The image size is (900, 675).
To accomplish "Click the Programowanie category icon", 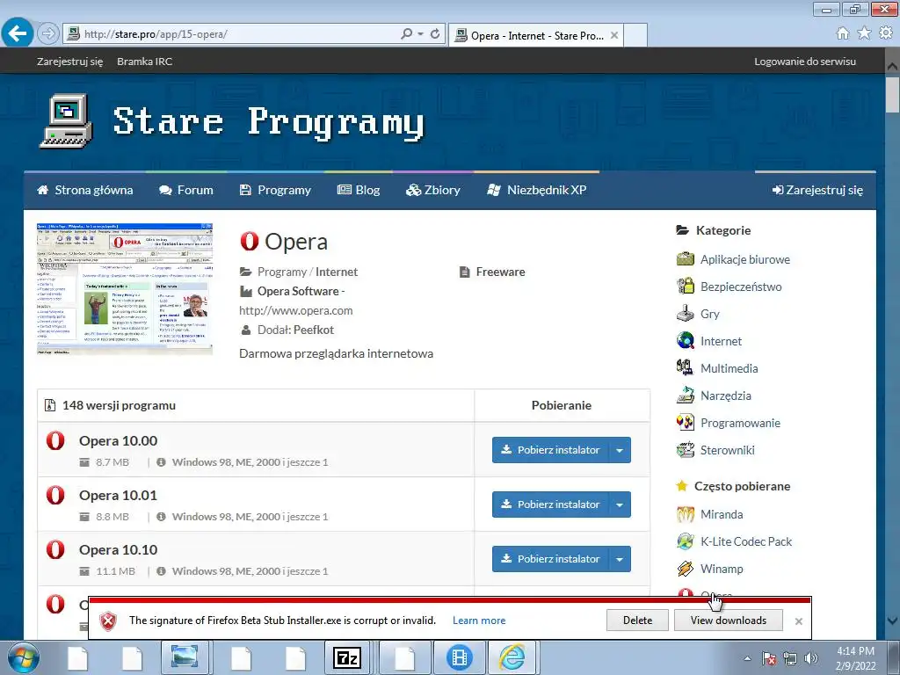I will [686, 423].
